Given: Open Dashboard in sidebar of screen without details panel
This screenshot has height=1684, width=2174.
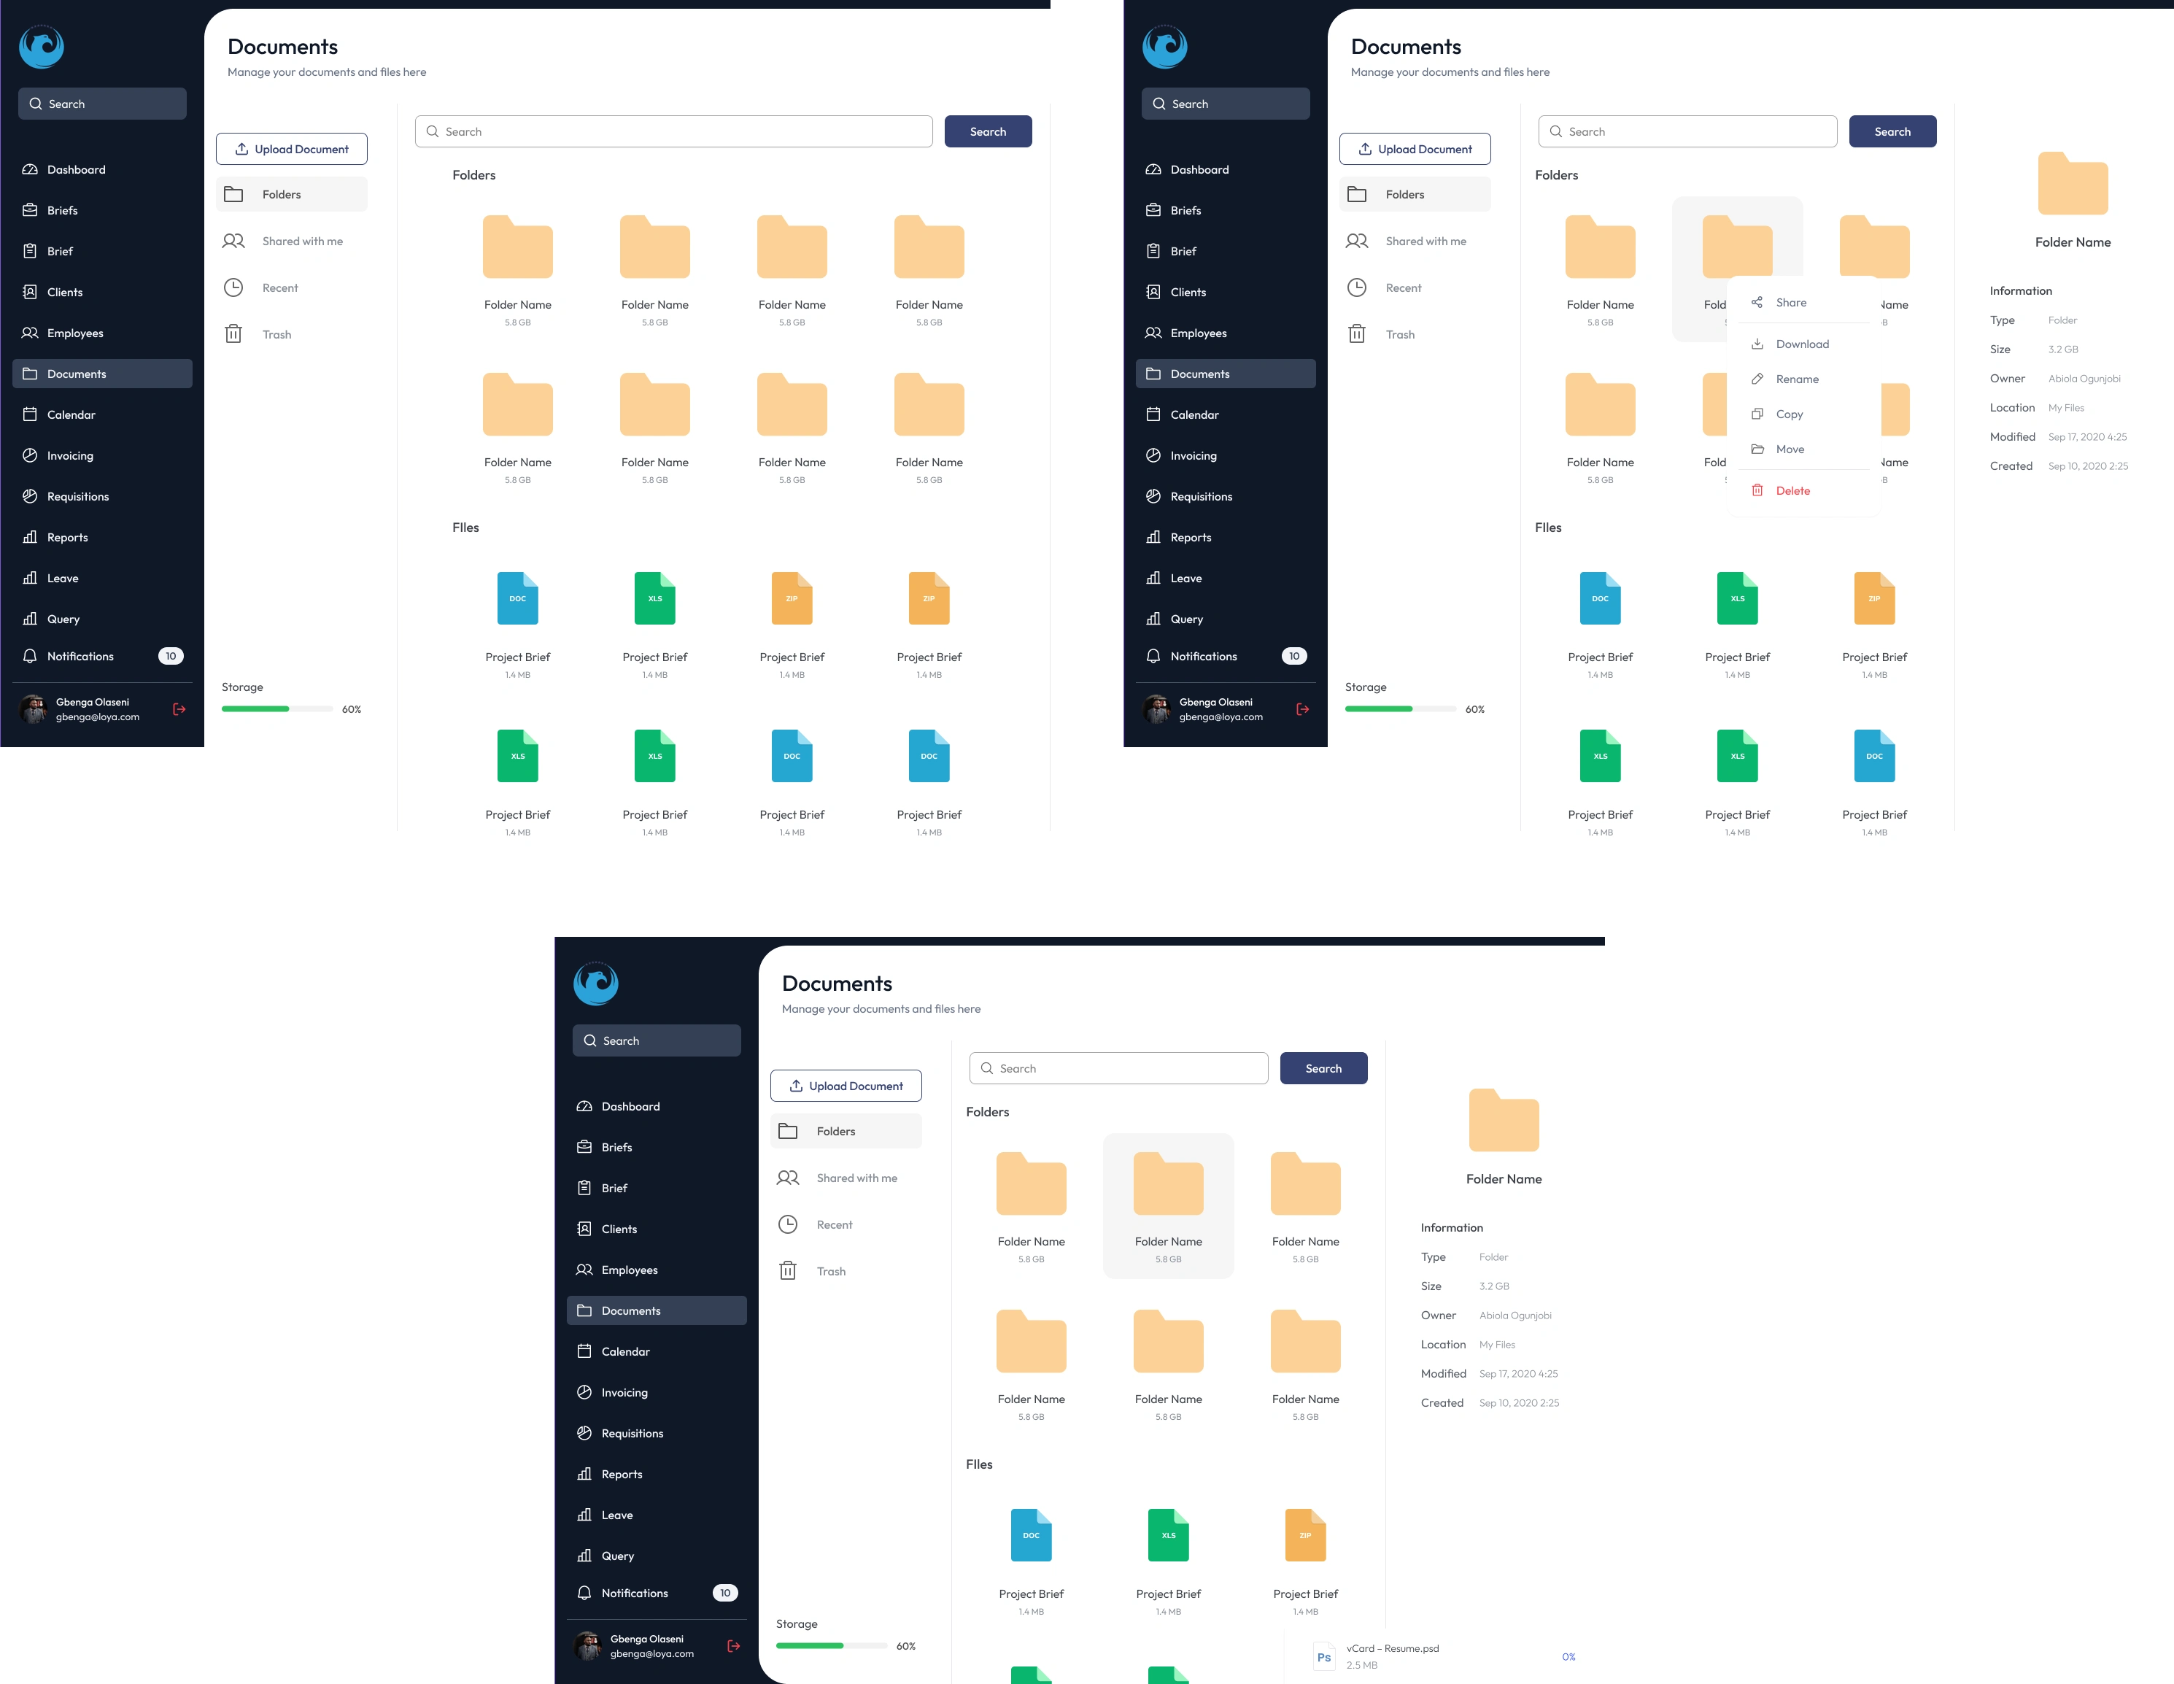Looking at the screenshot, I should coord(103,169).
